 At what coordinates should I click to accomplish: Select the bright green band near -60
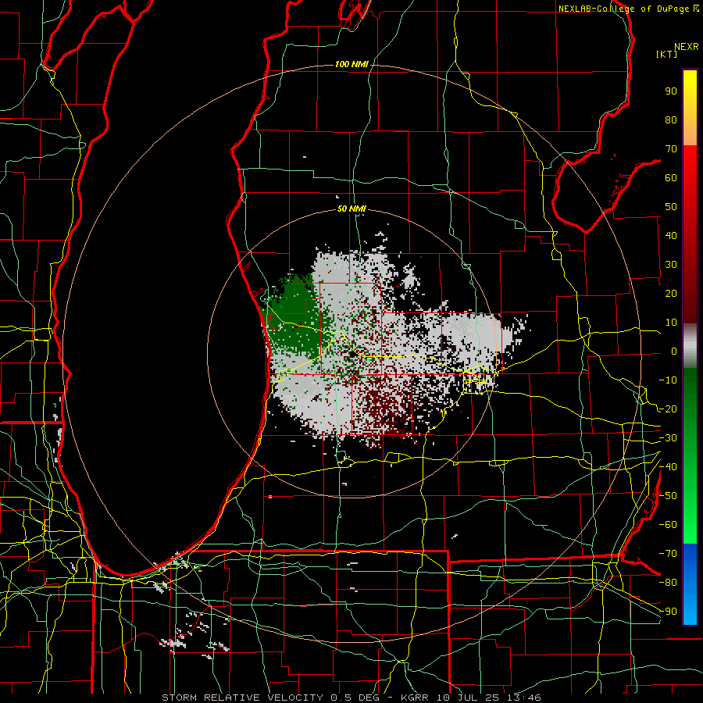point(690,529)
